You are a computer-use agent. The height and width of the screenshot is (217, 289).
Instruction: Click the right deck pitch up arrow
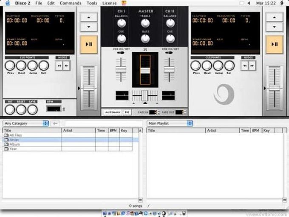pos(274,17)
